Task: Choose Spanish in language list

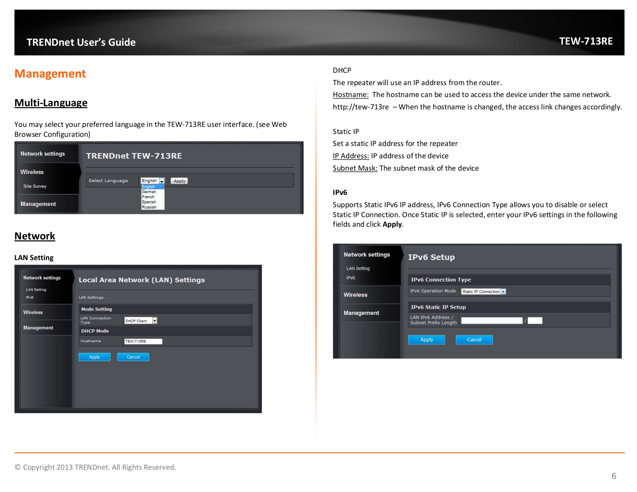Action: (149, 202)
